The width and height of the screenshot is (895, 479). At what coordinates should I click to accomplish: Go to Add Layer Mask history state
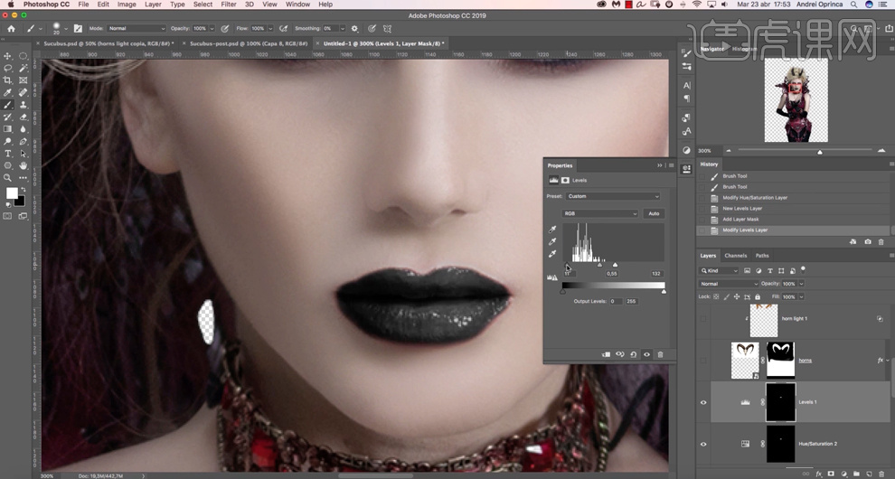(x=740, y=220)
